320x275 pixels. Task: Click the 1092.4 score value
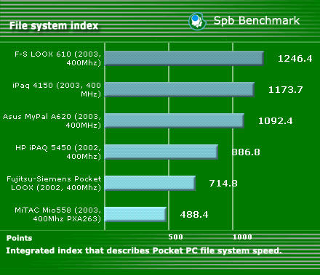pos(276,121)
